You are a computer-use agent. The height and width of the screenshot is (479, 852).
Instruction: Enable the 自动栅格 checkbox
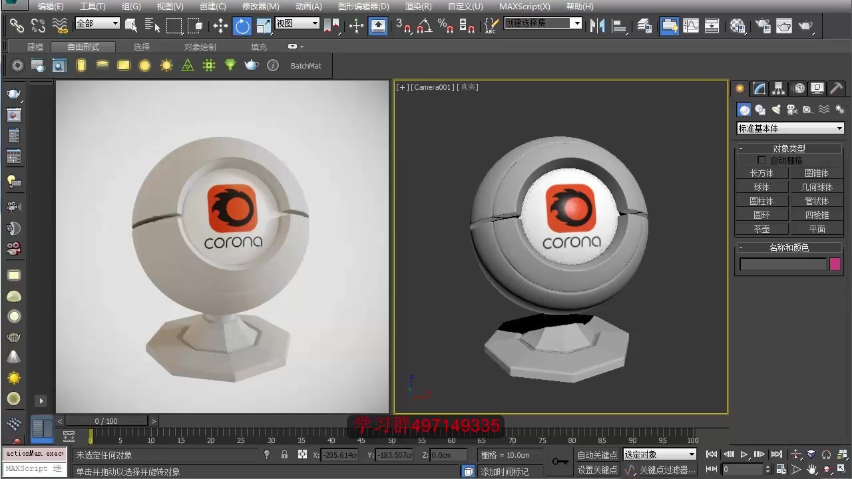coord(762,160)
